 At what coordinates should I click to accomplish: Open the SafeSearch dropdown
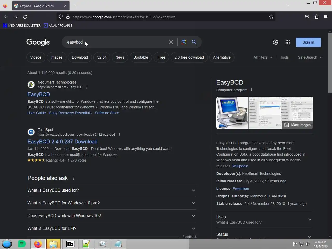[310, 57]
